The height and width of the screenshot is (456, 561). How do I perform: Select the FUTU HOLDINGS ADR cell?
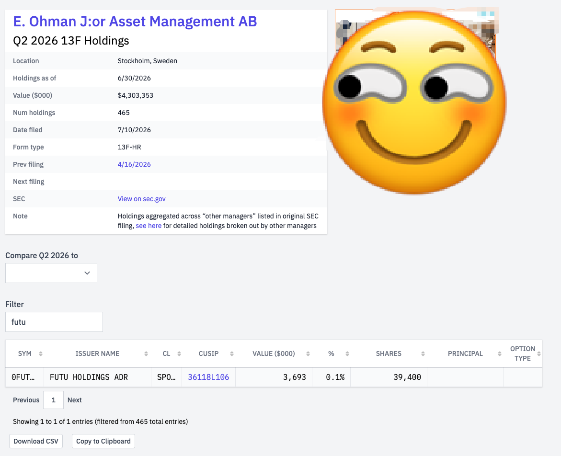[x=97, y=377]
